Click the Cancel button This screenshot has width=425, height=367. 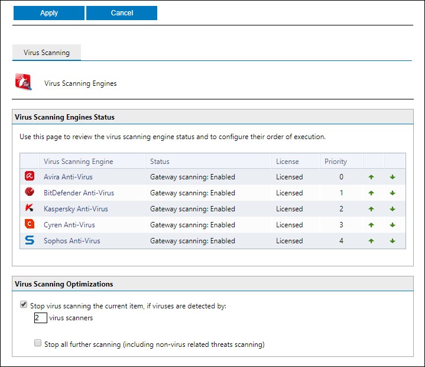[122, 13]
